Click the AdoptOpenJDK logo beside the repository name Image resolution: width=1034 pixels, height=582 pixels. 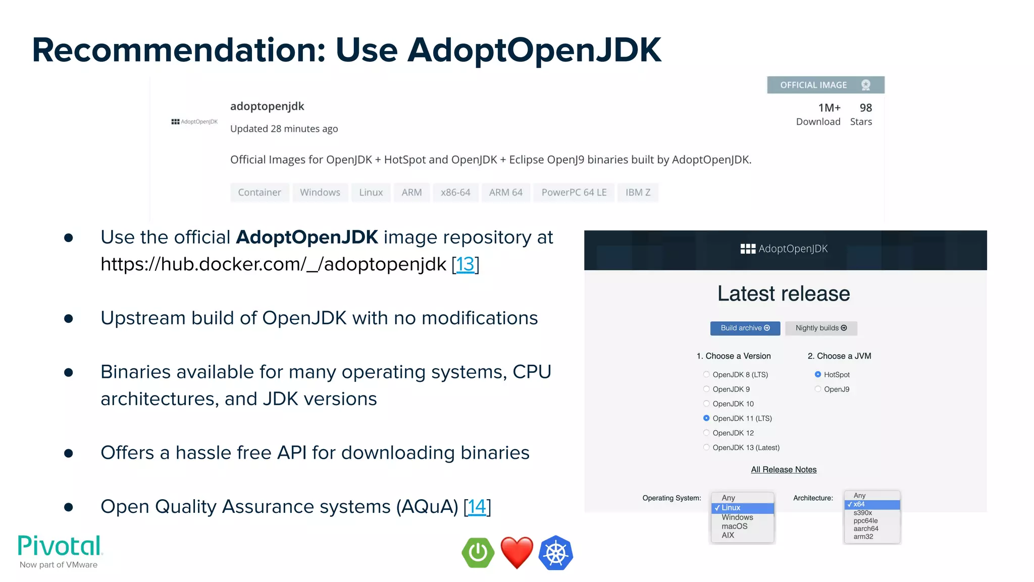(x=194, y=122)
